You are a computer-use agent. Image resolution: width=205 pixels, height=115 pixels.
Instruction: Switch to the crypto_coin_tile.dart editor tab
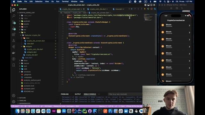[x=97, y=9]
